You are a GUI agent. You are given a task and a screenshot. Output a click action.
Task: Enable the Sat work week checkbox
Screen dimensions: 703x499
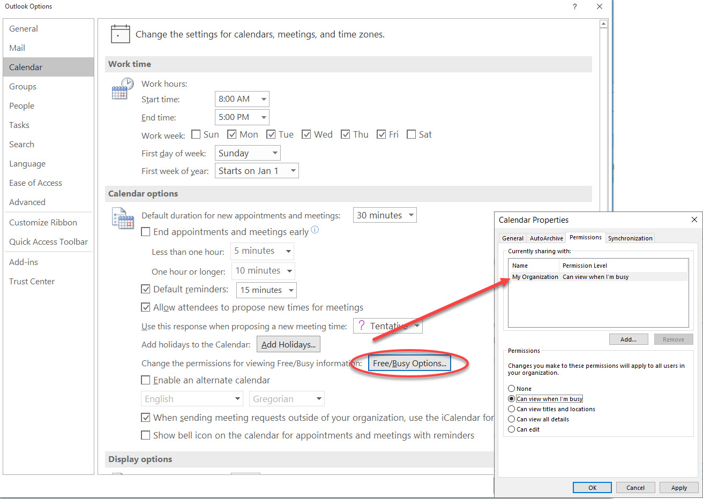412,134
